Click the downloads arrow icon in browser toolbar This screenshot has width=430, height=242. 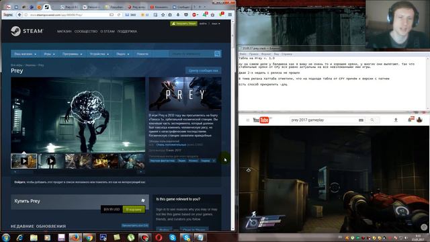(x=178, y=15)
